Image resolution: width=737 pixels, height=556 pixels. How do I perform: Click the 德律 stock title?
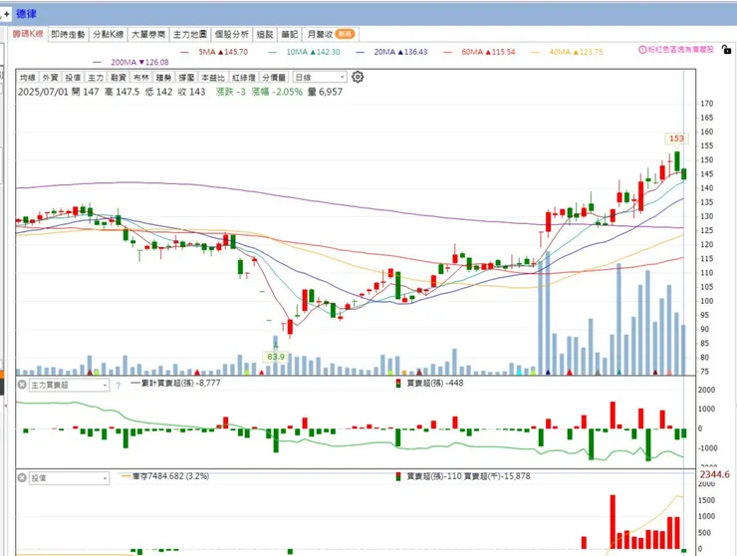click(x=26, y=14)
